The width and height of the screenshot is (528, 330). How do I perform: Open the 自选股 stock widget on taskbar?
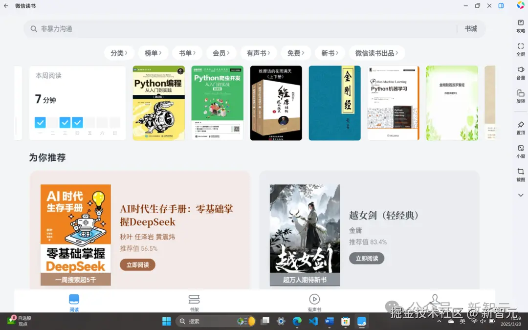[x=20, y=321]
